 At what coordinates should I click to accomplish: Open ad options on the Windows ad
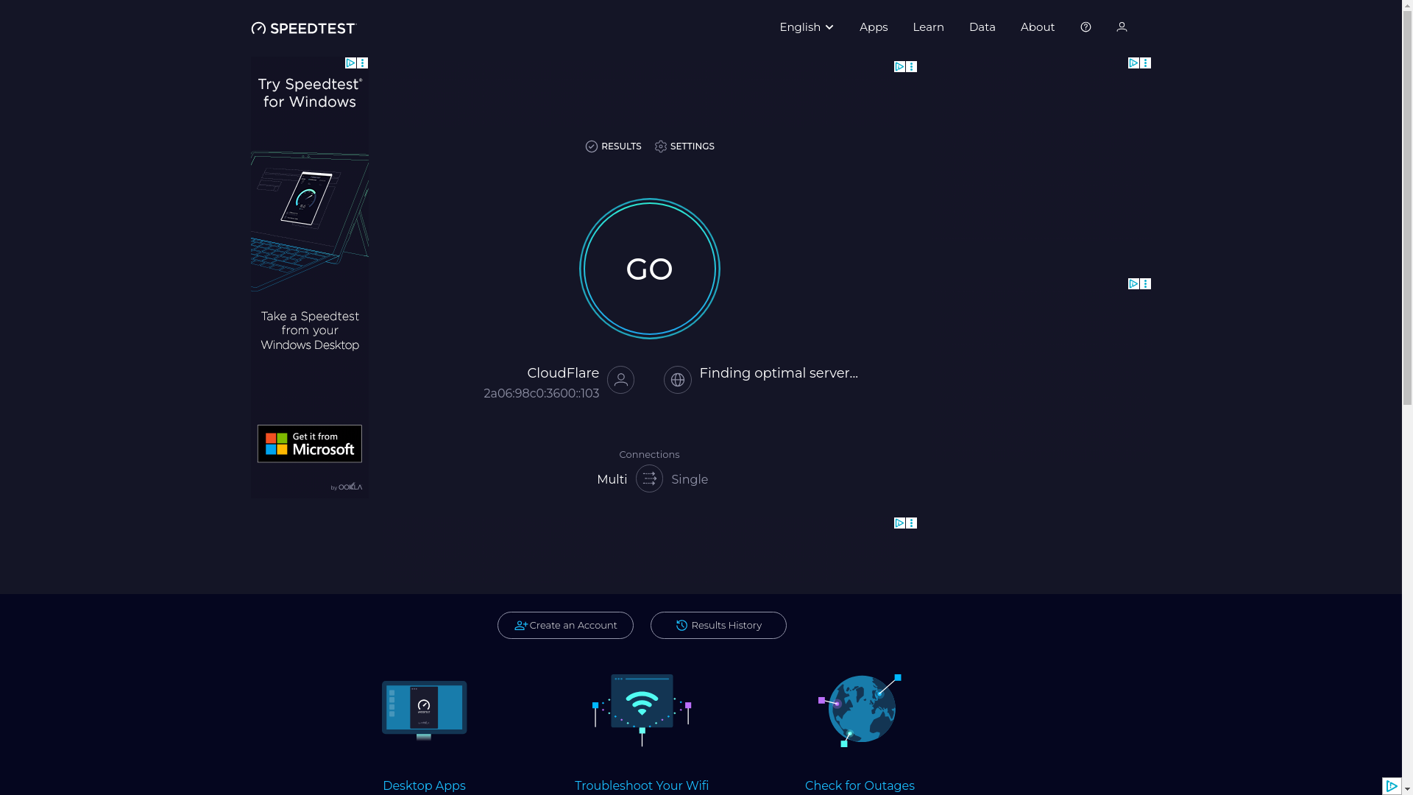(x=362, y=63)
